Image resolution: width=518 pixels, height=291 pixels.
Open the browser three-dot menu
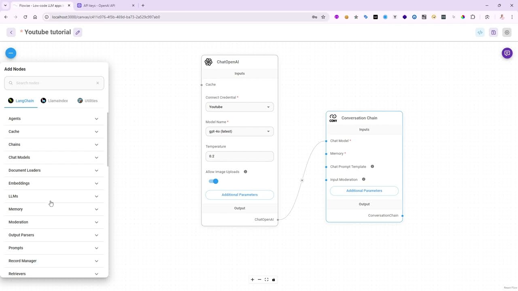click(x=512, y=17)
